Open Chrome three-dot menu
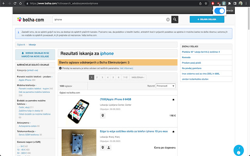This screenshot has width=250, height=156. (246, 4)
